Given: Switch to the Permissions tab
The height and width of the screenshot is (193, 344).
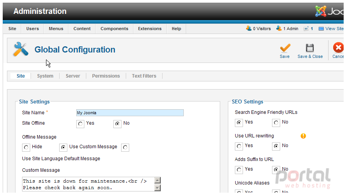Looking at the screenshot, I should click(106, 76).
